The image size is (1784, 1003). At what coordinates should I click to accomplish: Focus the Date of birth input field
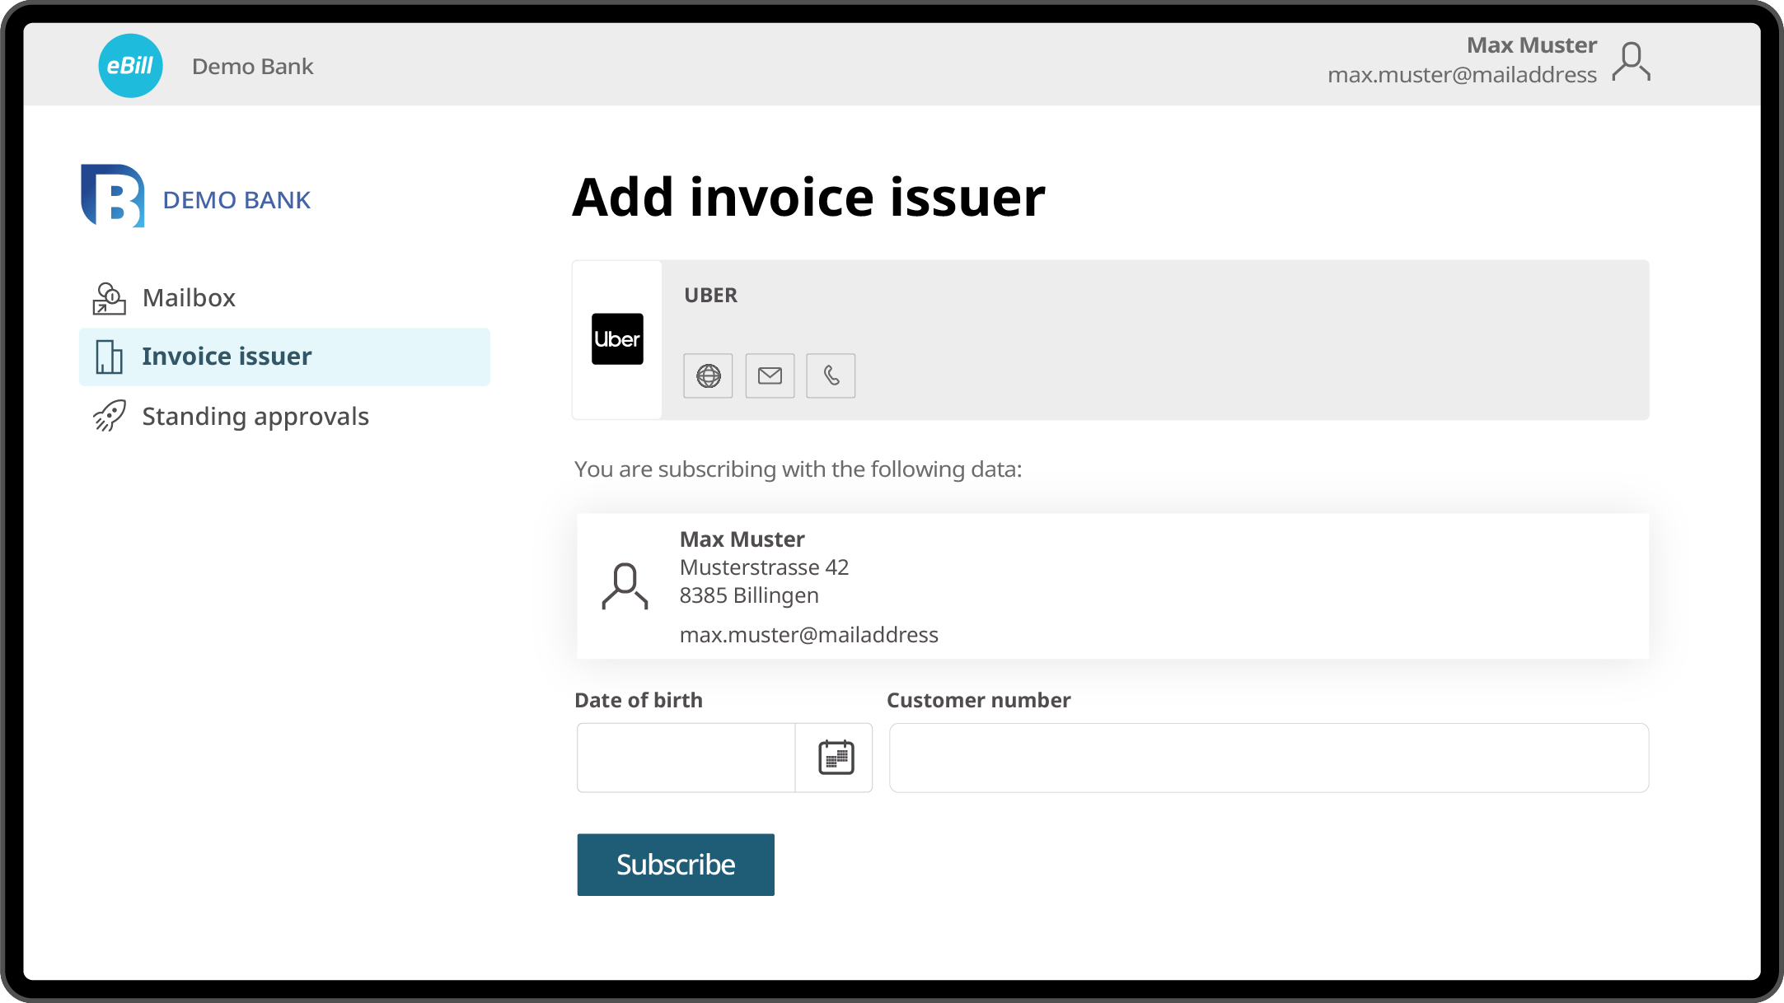pos(686,758)
